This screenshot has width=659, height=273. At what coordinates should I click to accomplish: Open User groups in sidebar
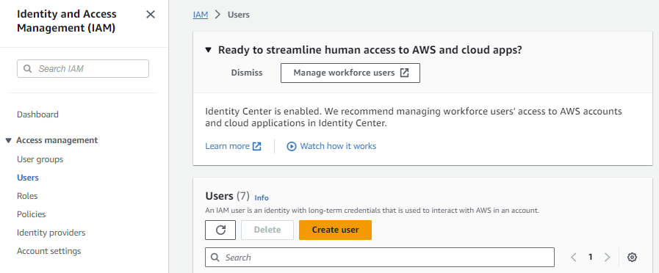click(40, 159)
